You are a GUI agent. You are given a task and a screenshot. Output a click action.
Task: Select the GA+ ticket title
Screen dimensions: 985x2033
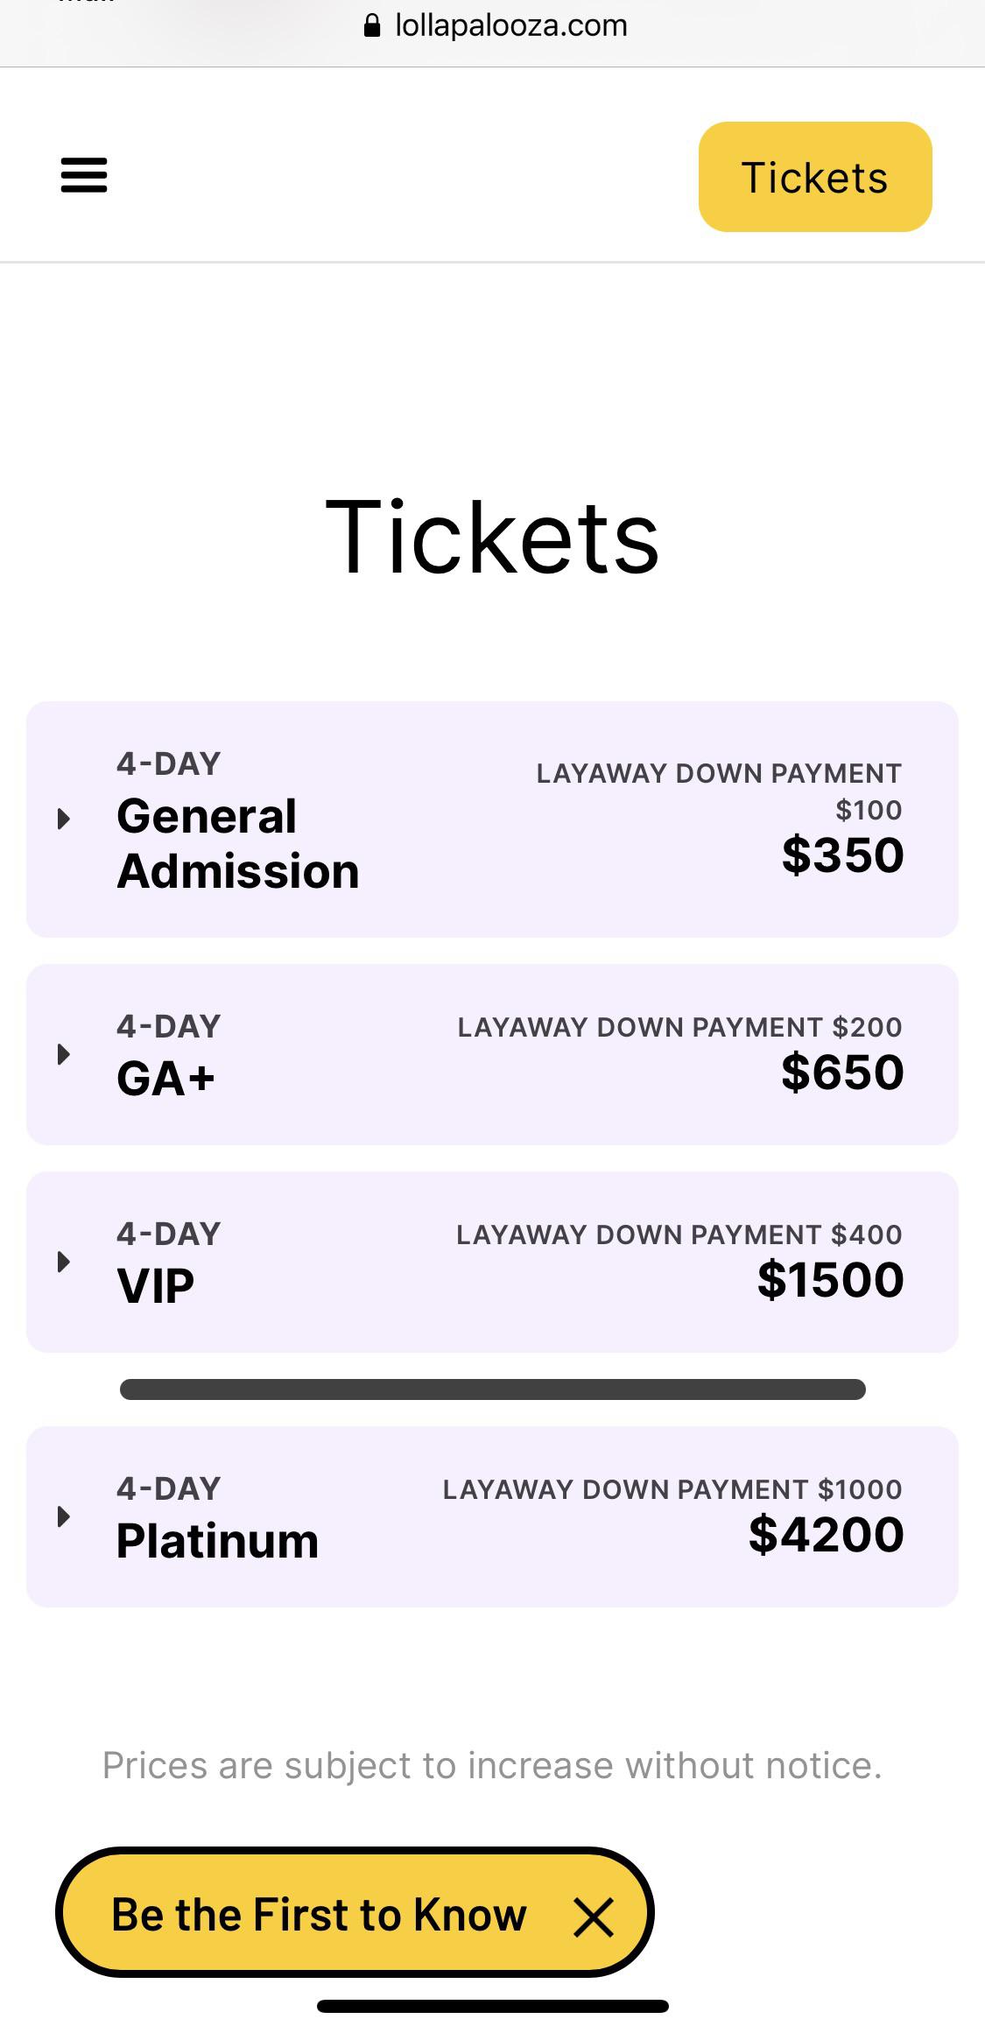[165, 1078]
